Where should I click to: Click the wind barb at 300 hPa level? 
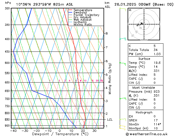click(x=123, y=9)
